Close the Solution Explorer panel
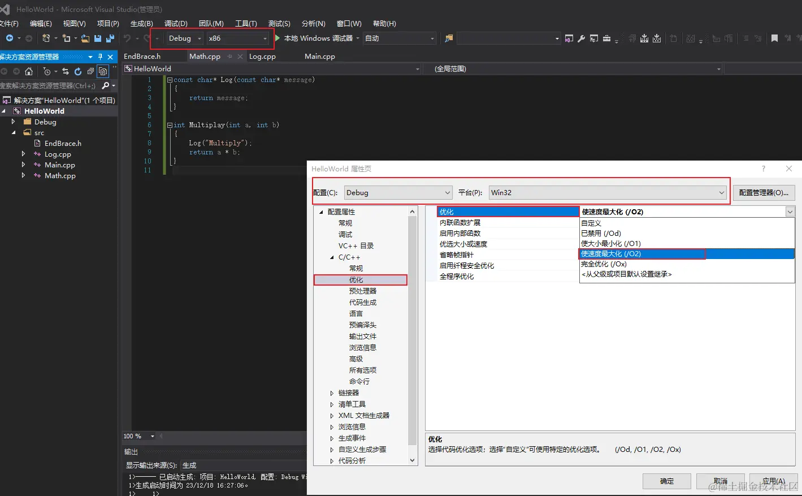The image size is (802, 496). [x=110, y=57]
